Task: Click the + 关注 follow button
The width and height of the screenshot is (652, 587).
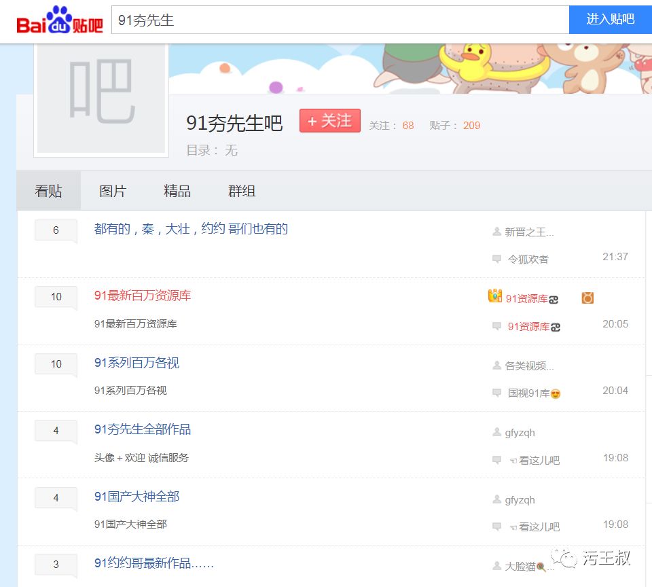Action: click(x=330, y=121)
